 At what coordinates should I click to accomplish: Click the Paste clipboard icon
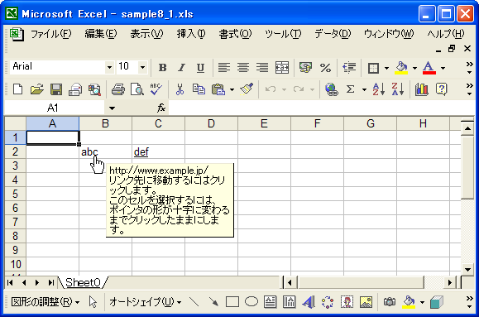pos(218,89)
